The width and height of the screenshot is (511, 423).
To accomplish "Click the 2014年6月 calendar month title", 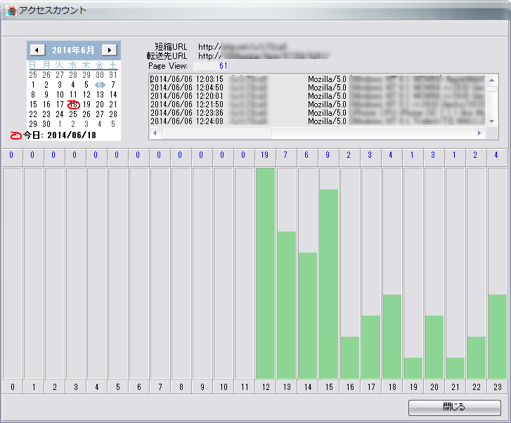I will pyautogui.click(x=73, y=50).
